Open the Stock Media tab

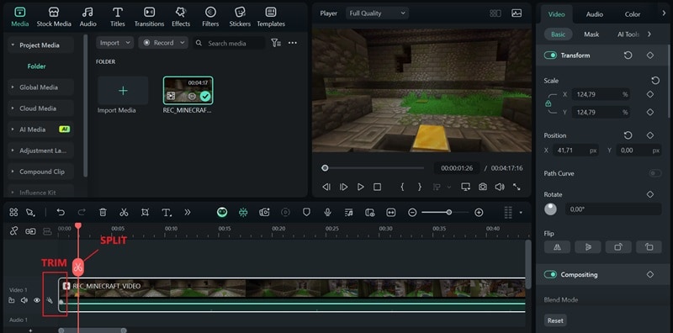click(54, 17)
